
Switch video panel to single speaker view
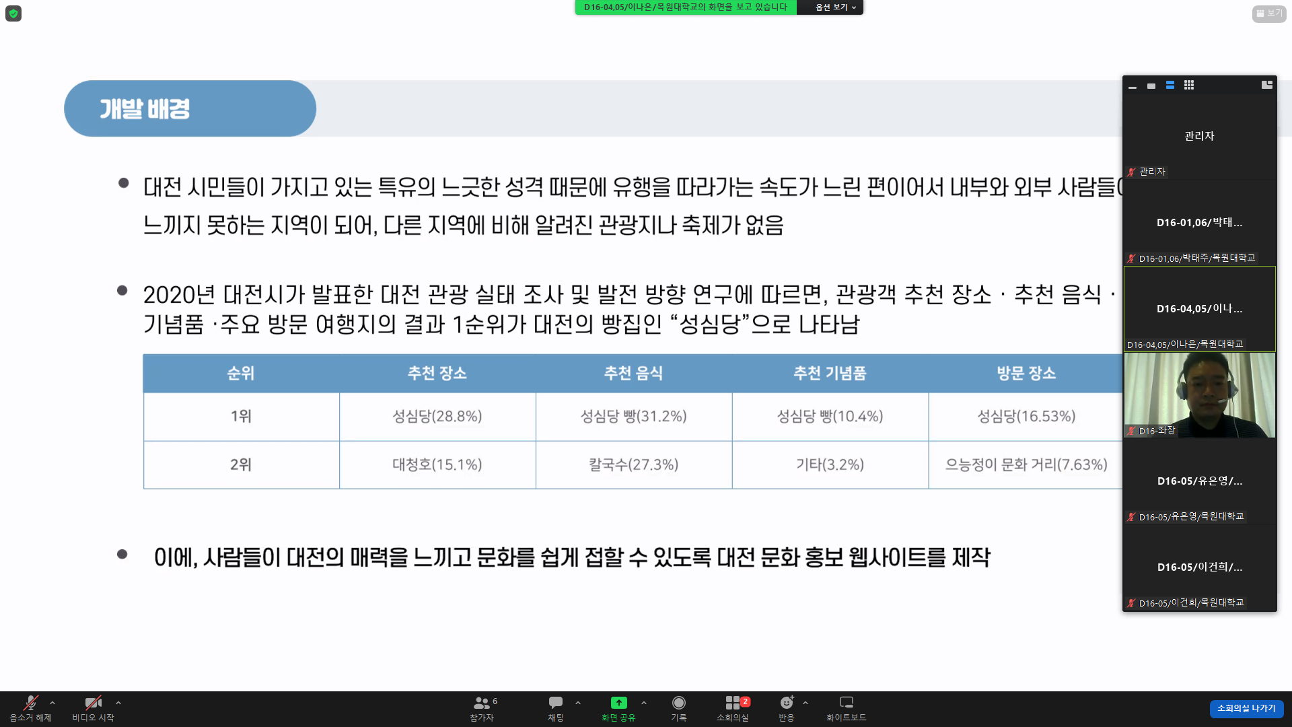(x=1151, y=86)
